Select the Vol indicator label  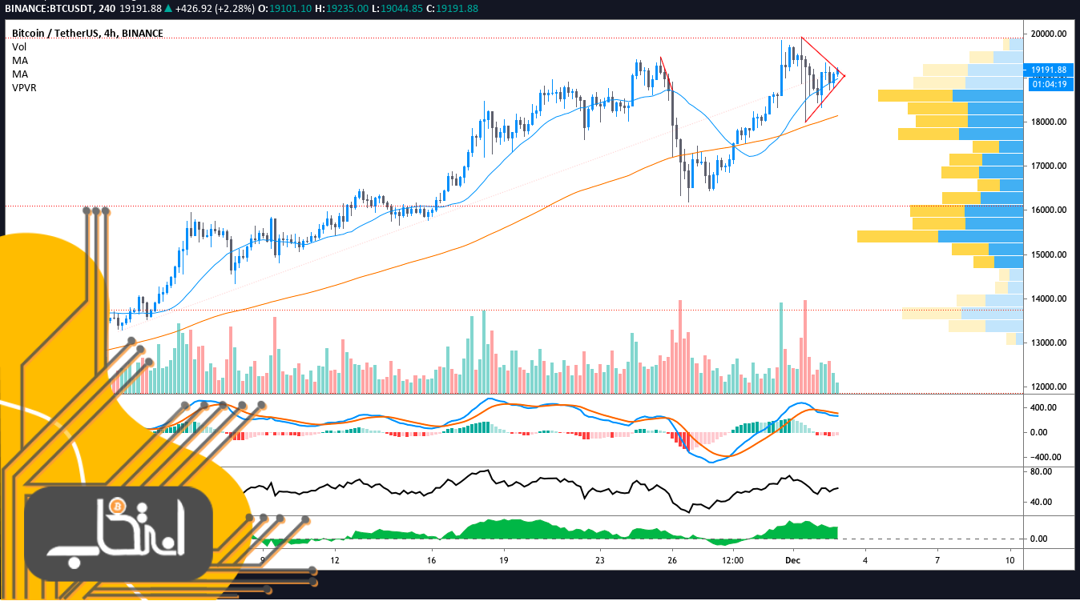pyautogui.click(x=19, y=46)
